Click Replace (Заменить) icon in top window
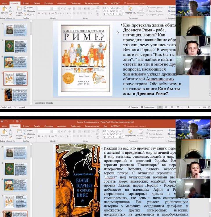211x217 pixels. pyautogui.click(x=169, y=11)
